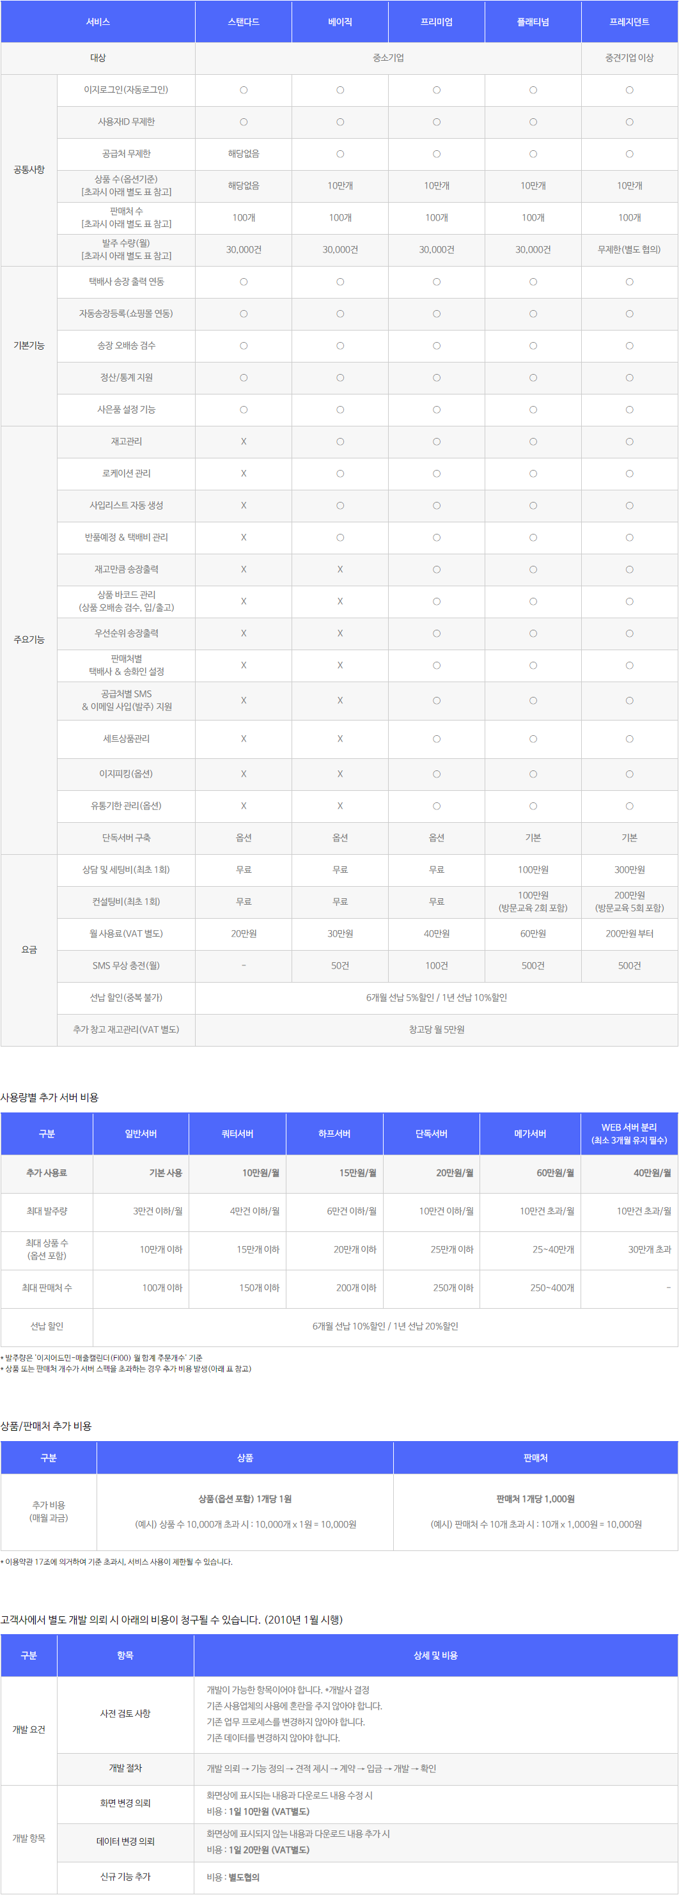Click the 스탠다드 circle for 이지로그인(자동로그인)
This screenshot has width=679, height=1895.
pos(244,90)
